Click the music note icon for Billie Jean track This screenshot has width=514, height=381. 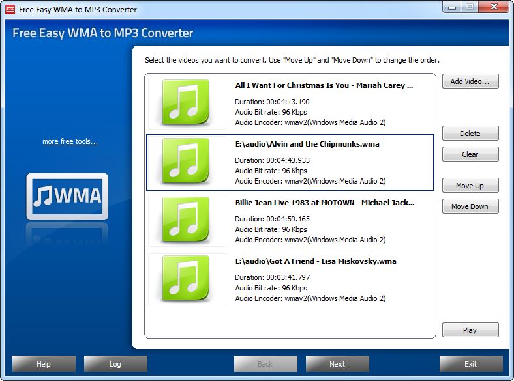coord(187,220)
